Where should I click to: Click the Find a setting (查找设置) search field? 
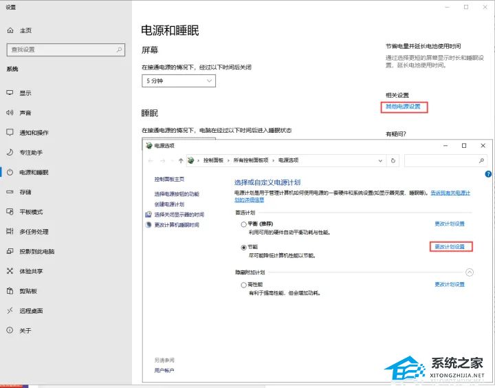coord(66,50)
